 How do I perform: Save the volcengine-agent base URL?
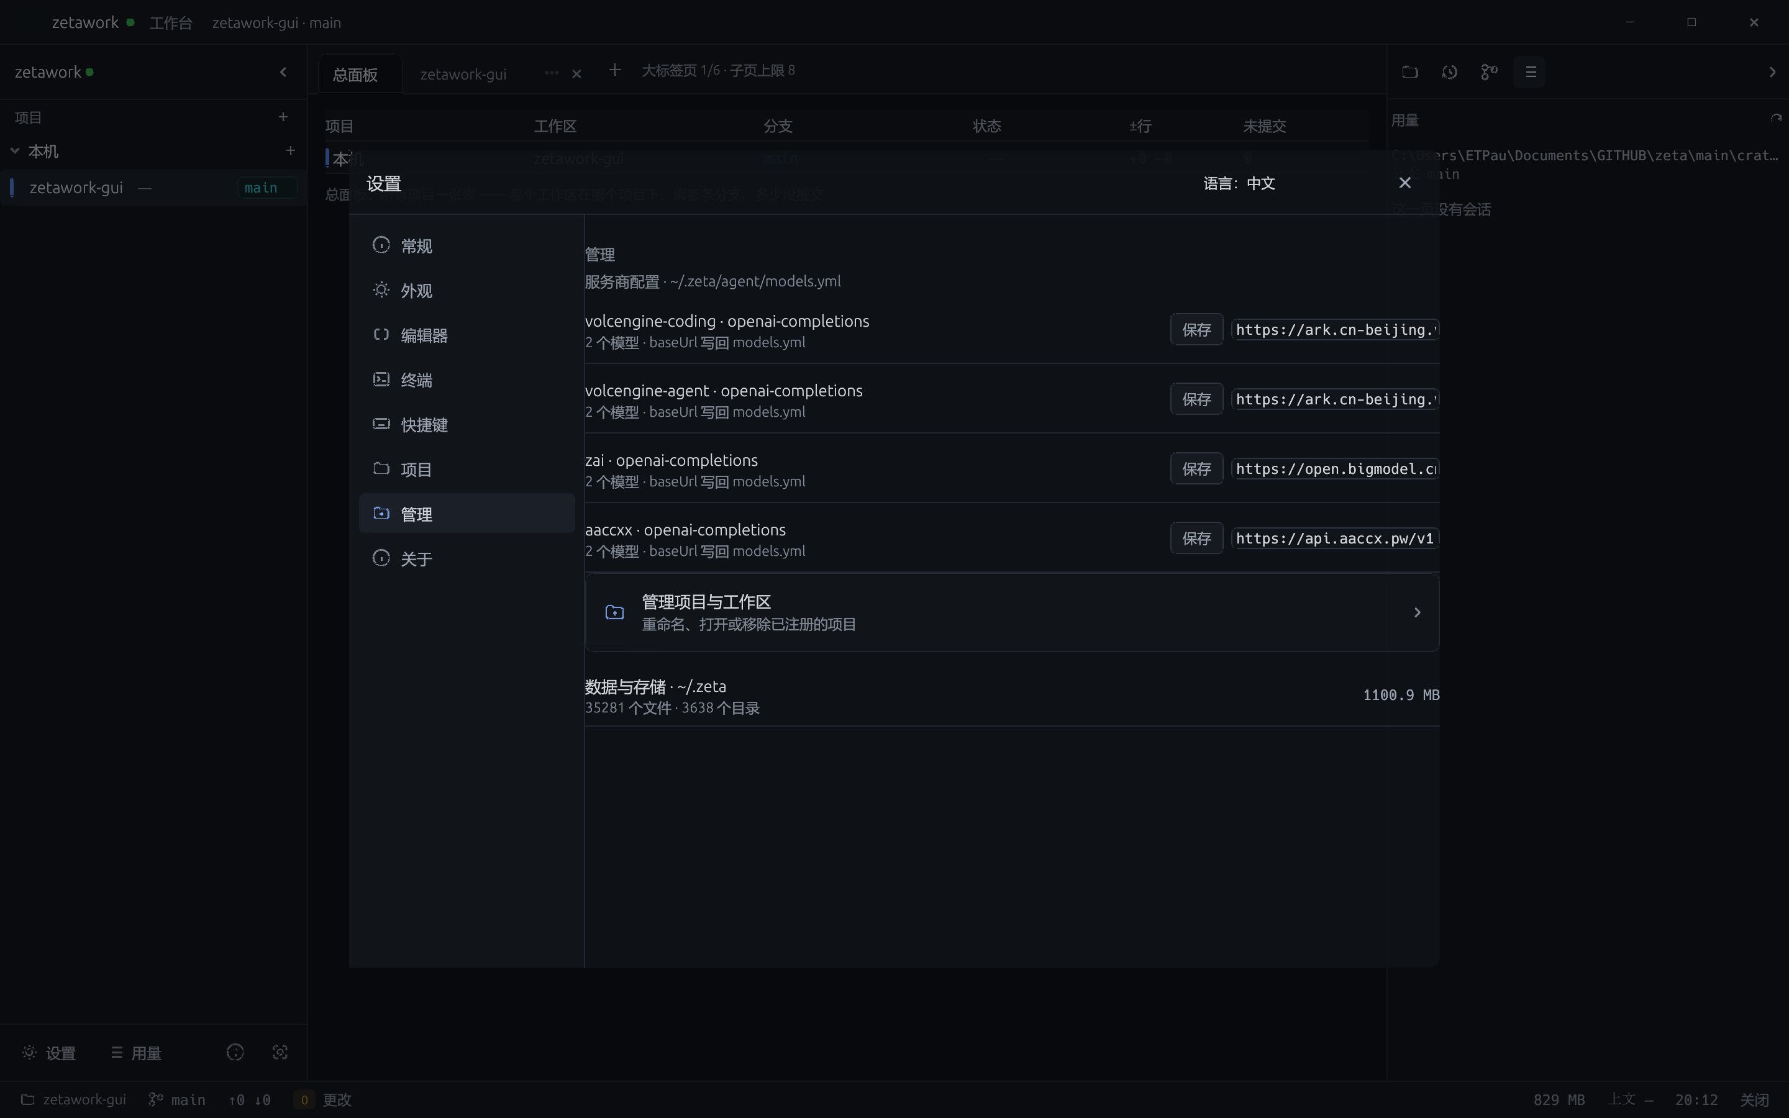click(x=1196, y=399)
